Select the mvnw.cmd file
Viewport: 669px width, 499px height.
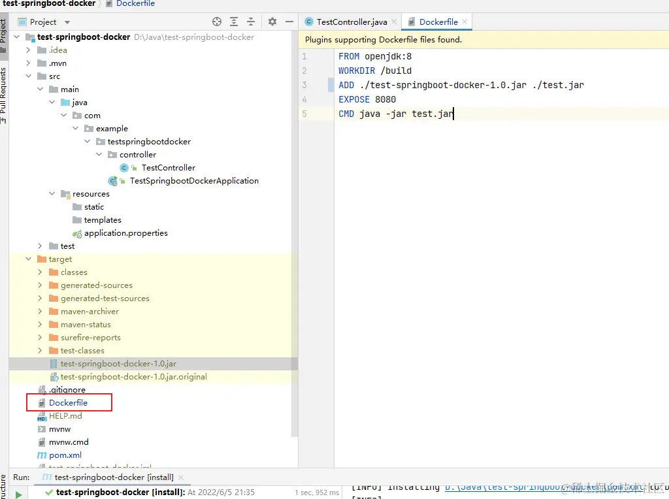tap(69, 442)
